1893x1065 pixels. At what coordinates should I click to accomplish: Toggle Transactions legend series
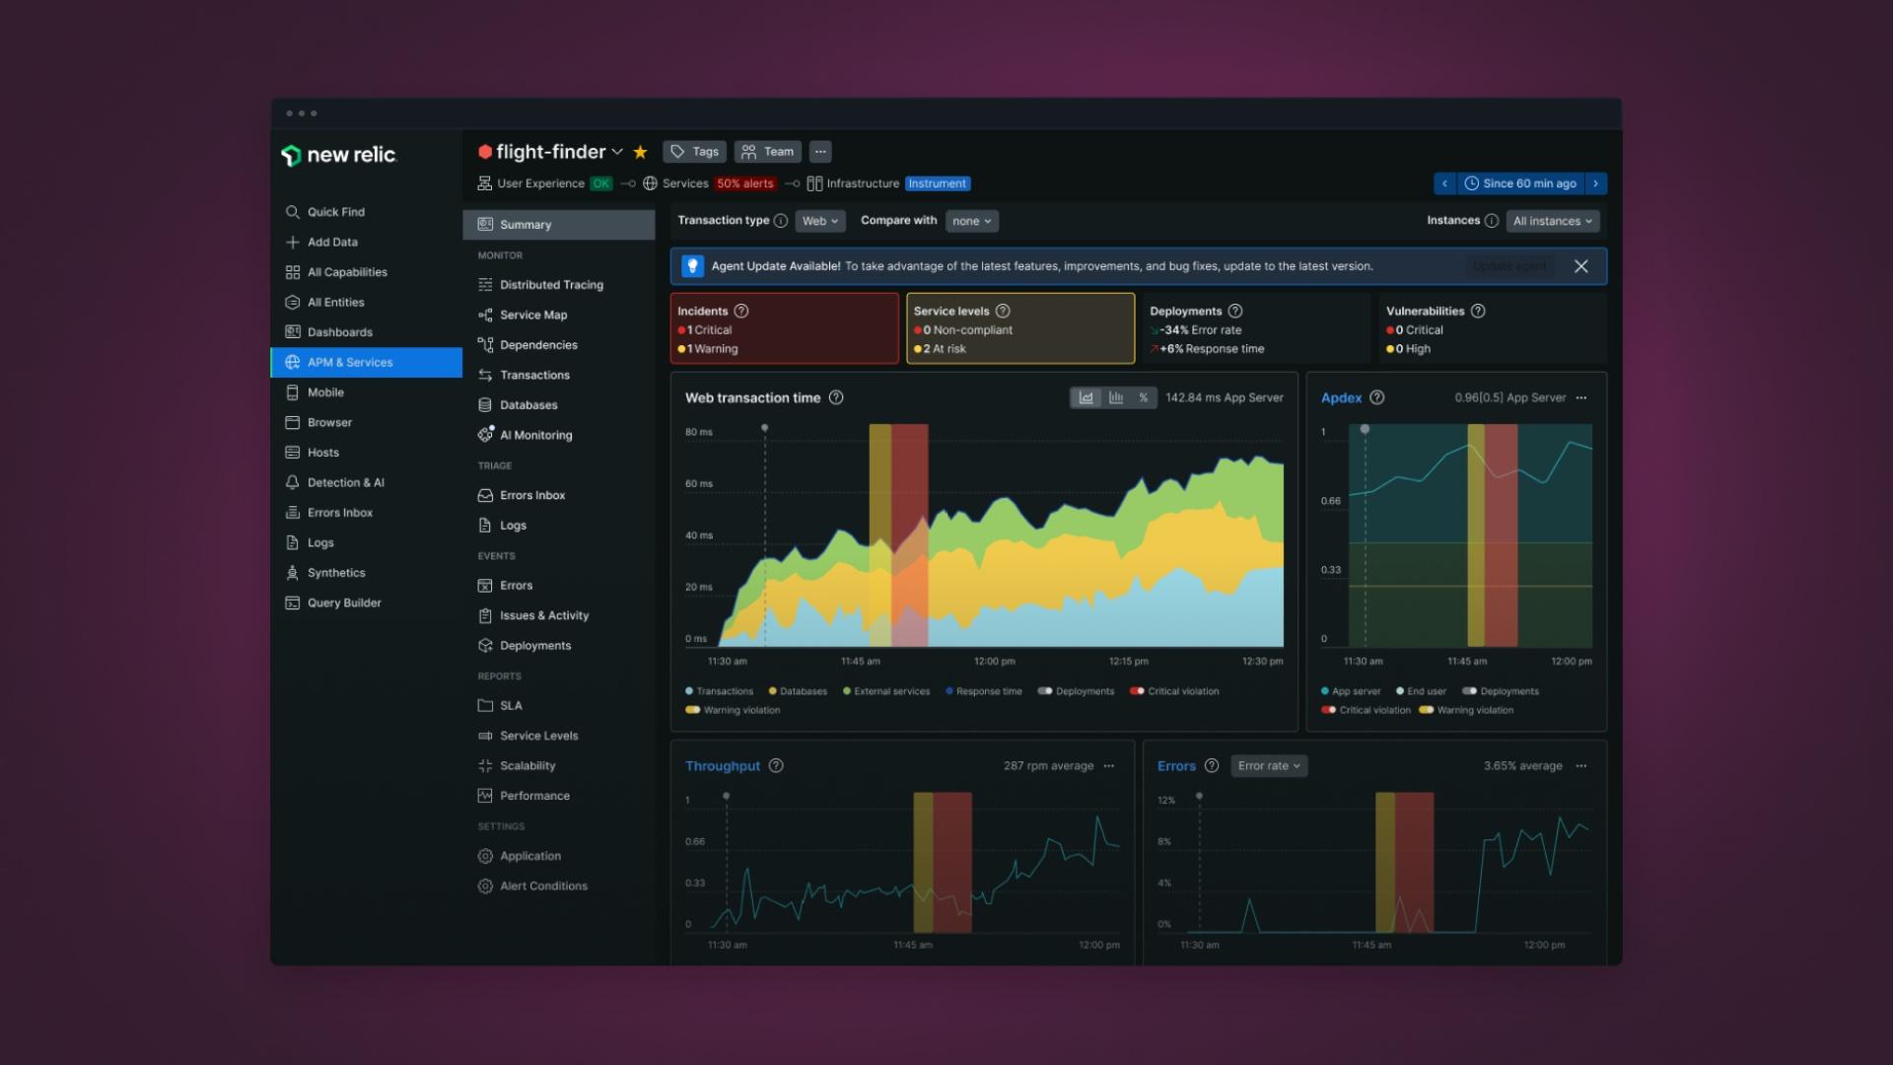point(719,691)
